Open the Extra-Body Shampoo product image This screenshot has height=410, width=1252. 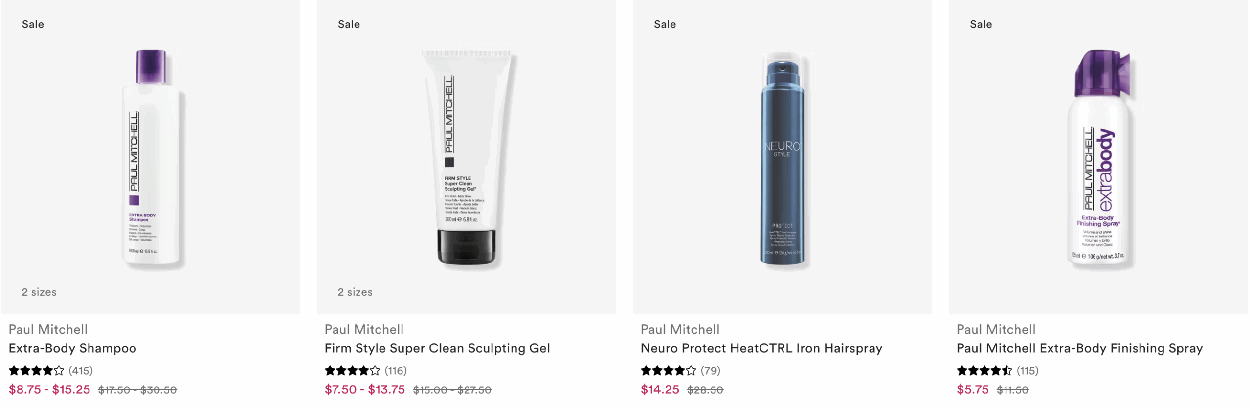(153, 159)
